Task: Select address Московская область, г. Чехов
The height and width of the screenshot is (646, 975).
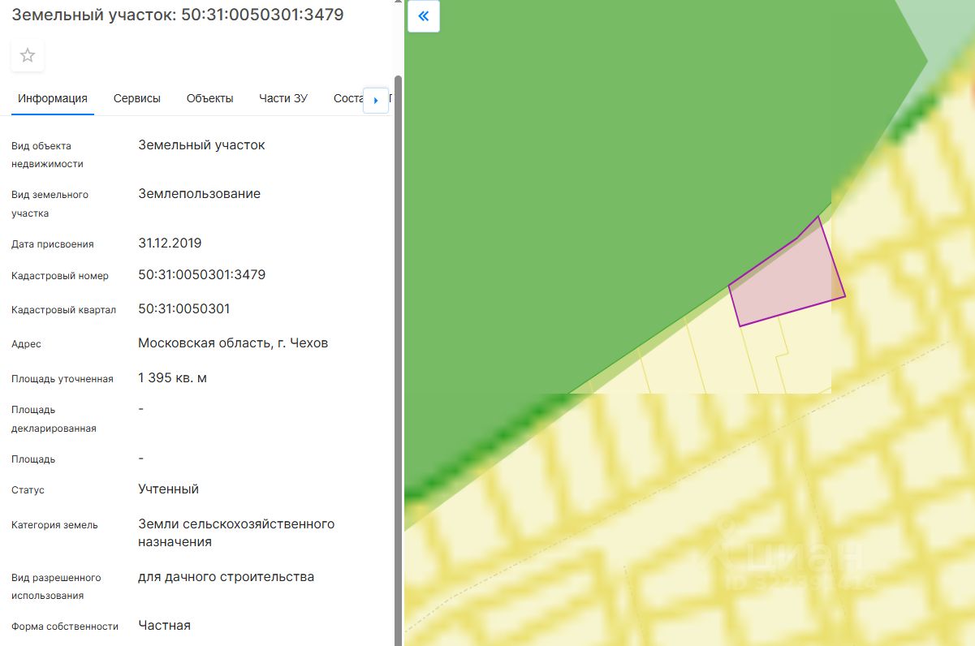Action: pos(233,343)
